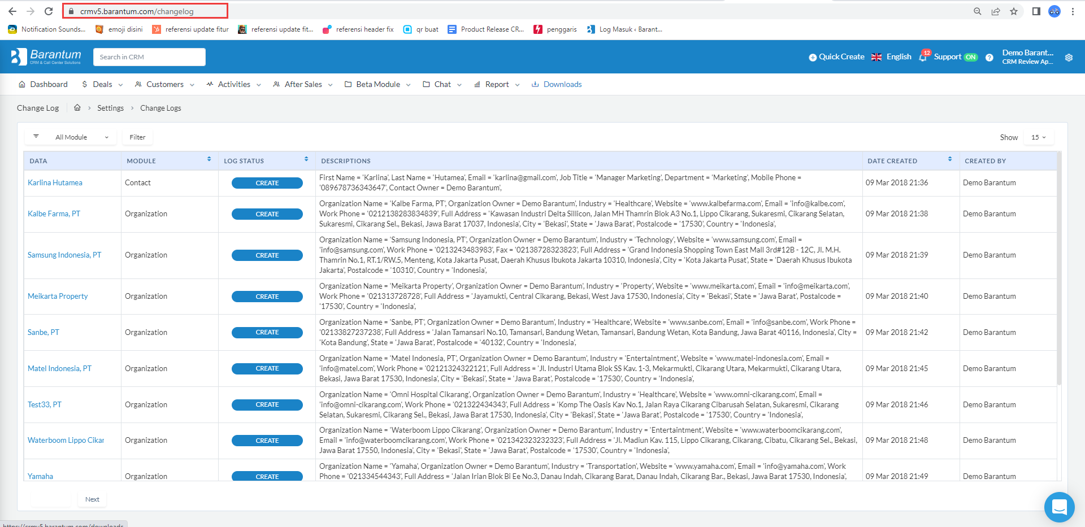Open Chrome three-dot menu

(1073, 11)
